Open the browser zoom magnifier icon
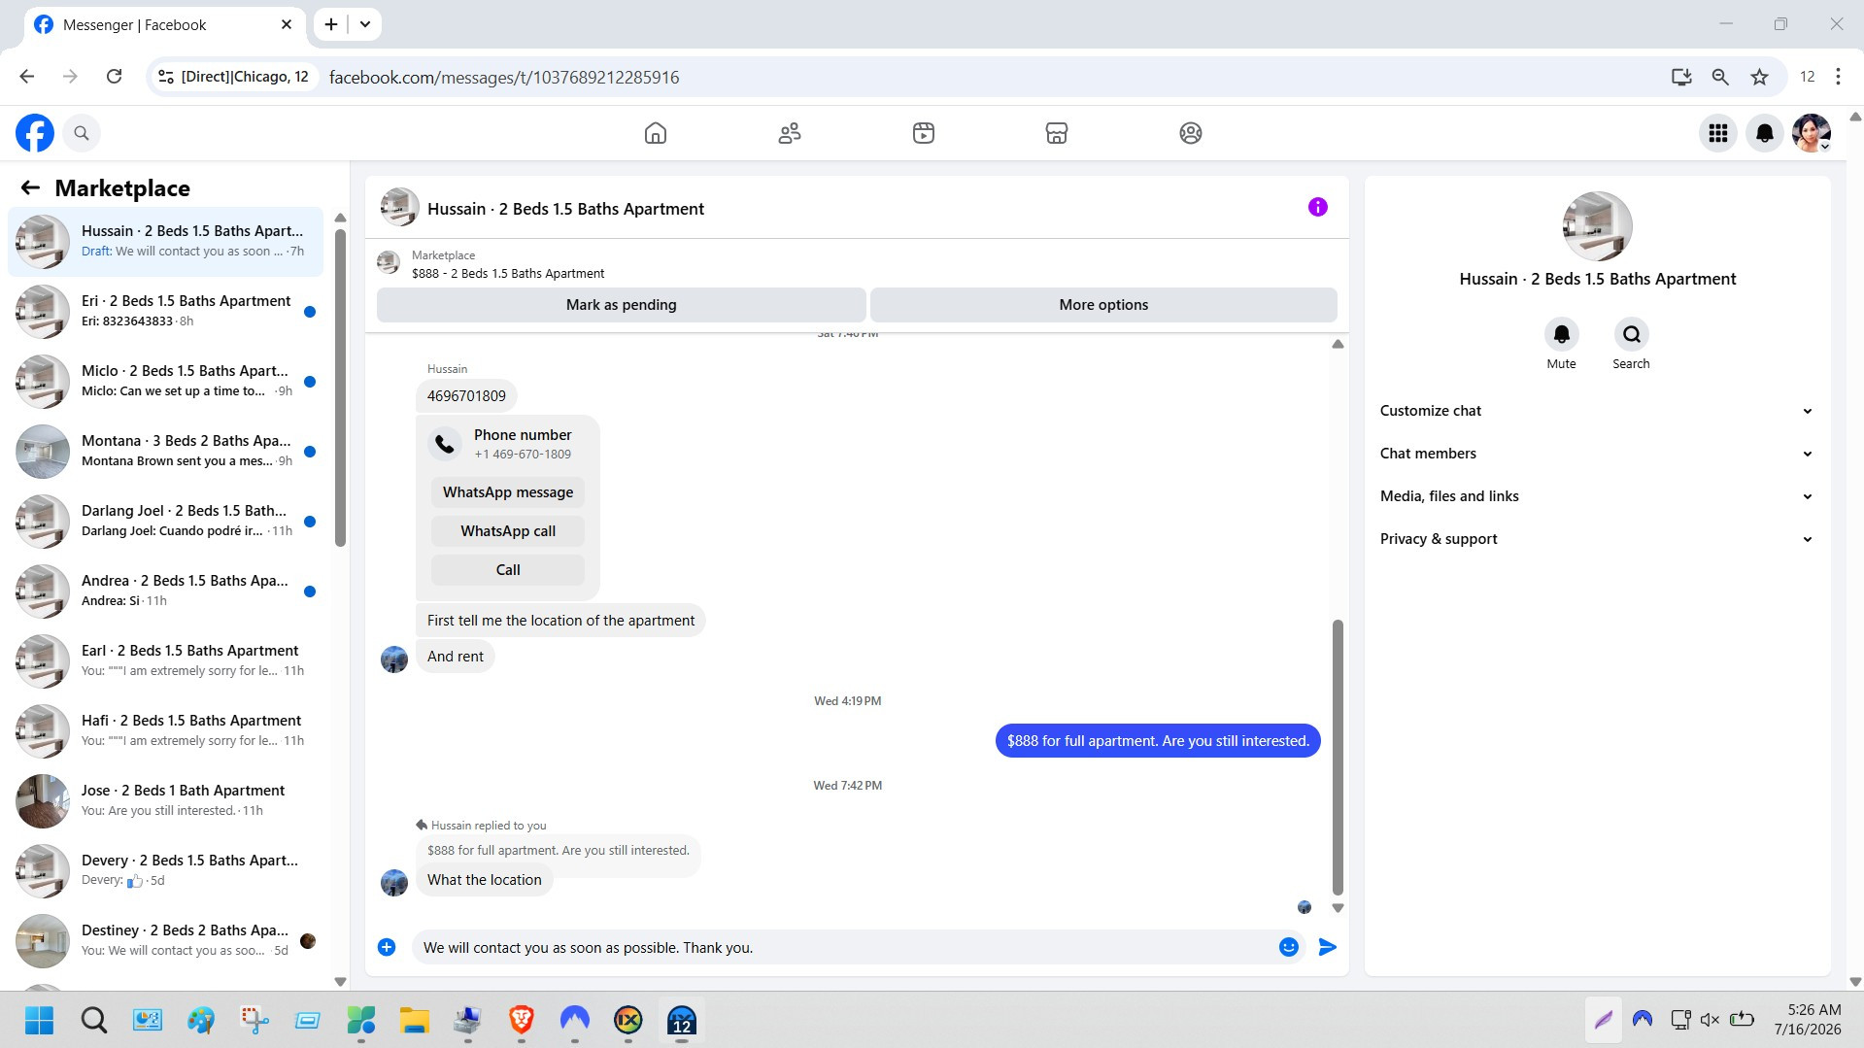 click(x=1720, y=77)
